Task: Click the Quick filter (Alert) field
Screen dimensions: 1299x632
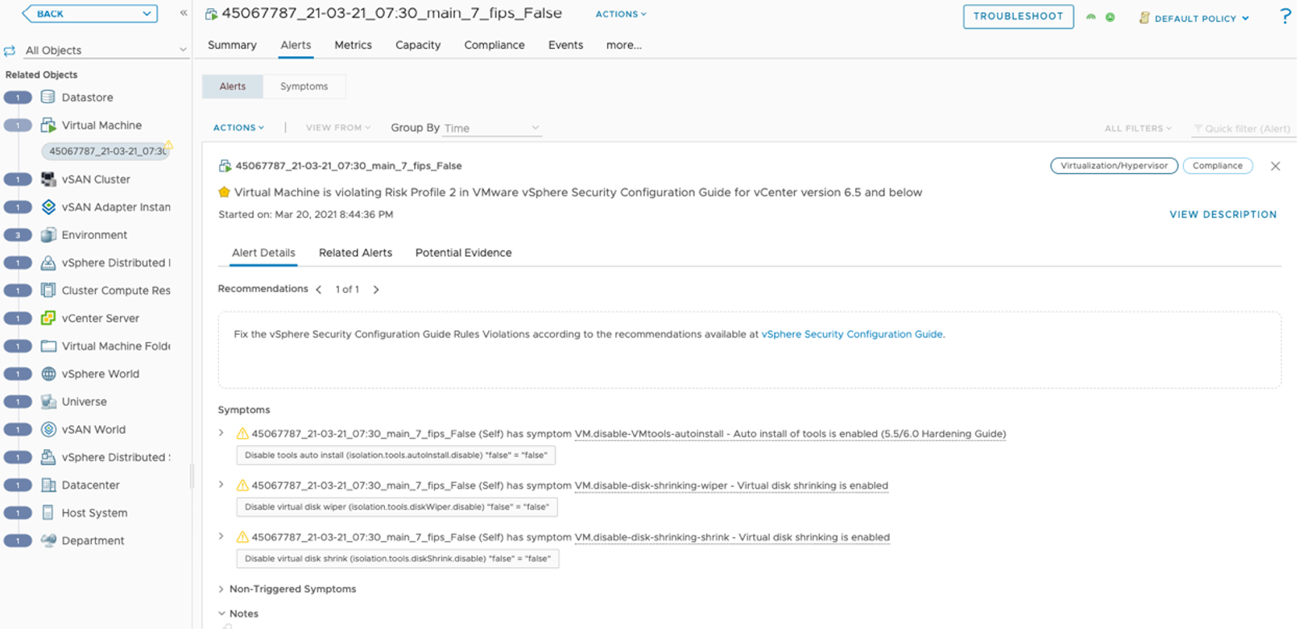Action: pyautogui.click(x=1244, y=128)
